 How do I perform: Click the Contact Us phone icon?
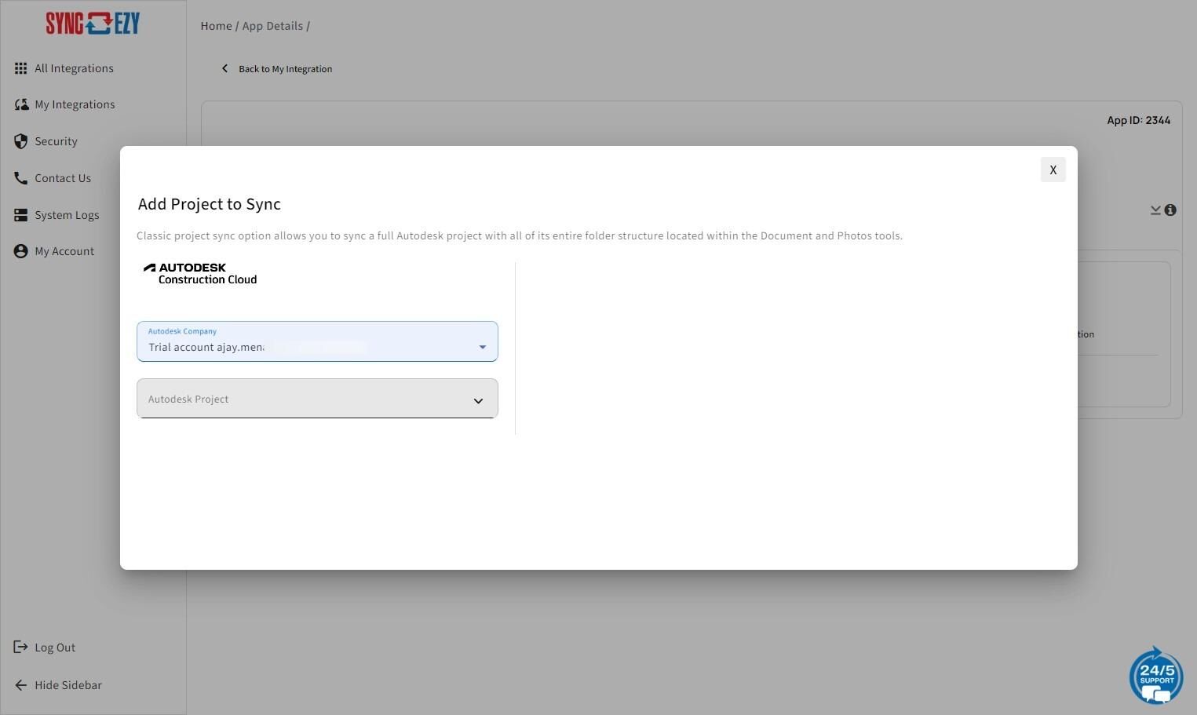[x=20, y=178]
